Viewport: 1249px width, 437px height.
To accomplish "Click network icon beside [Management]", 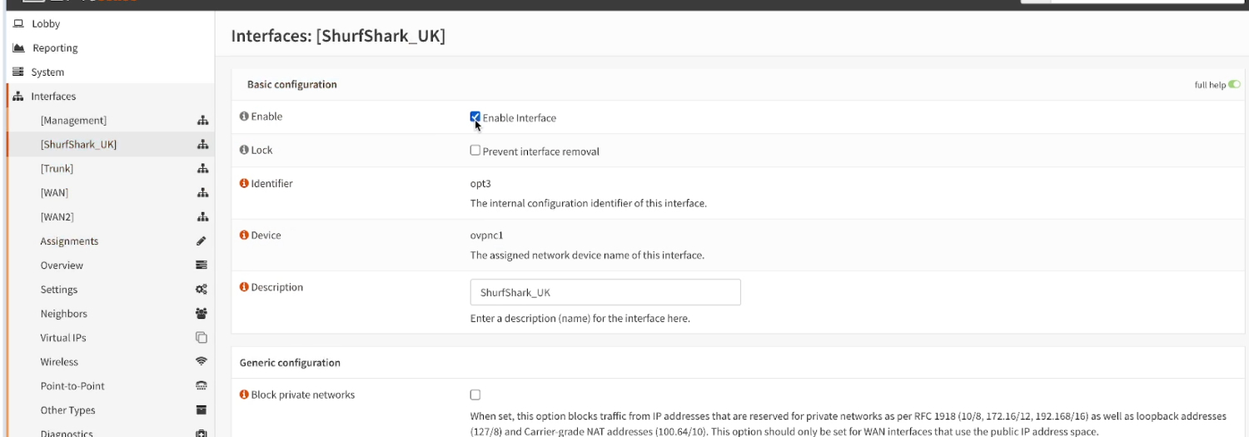I will click(202, 121).
